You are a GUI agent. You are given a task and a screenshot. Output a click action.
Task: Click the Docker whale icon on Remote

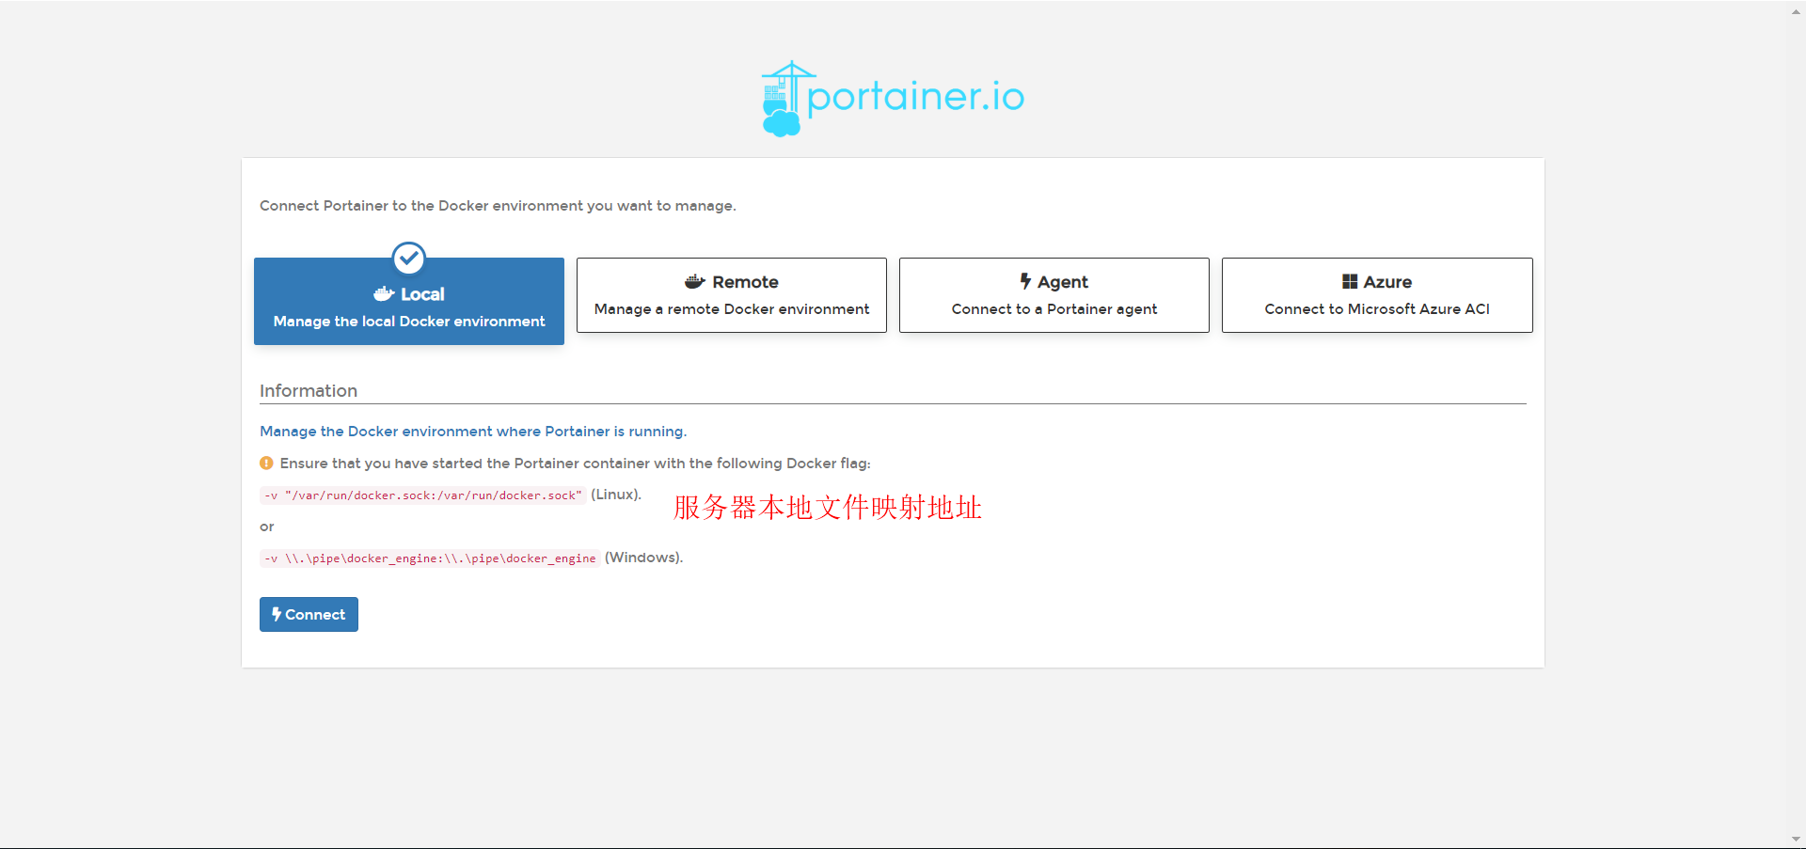click(x=695, y=281)
